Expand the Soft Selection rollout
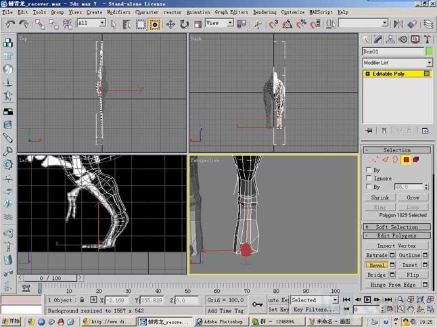Image resolution: width=437 pixels, height=328 pixels. pos(397,227)
